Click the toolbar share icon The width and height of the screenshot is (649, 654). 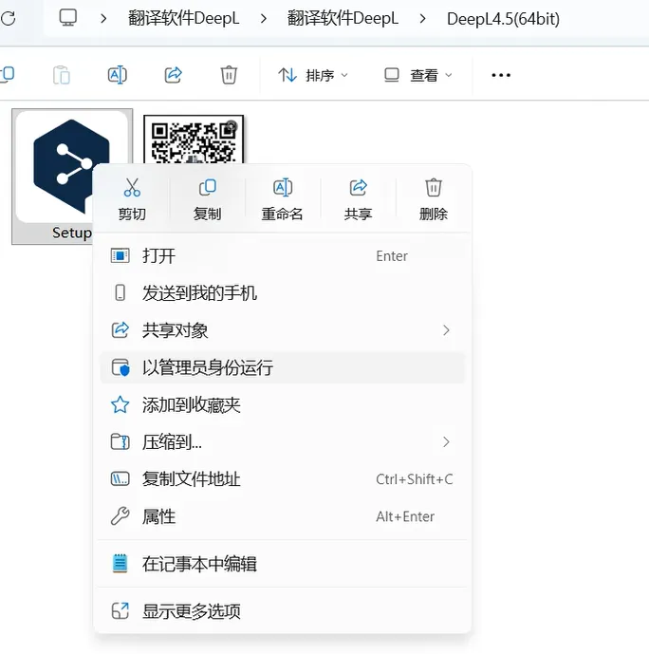[173, 75]
